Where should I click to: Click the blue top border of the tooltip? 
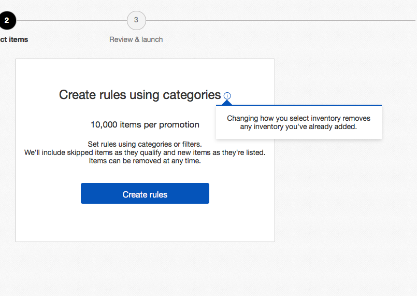(311, 105)
